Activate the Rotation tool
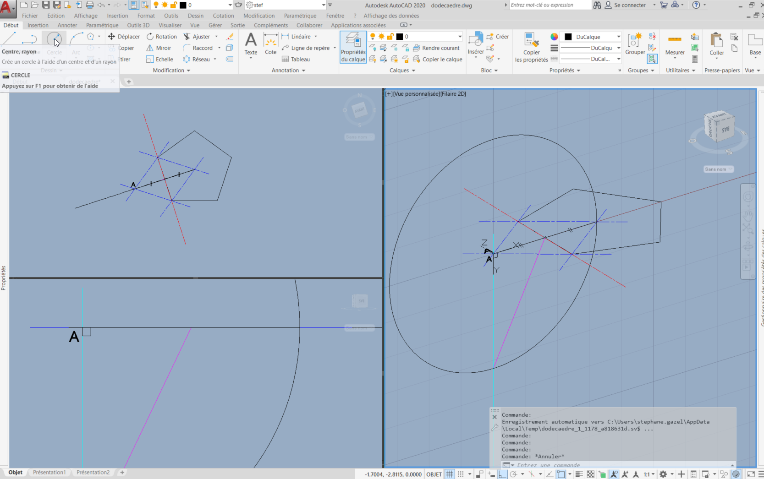Image resolution: width=764 pixels, height=479 pixels. (x=161, y=37)
